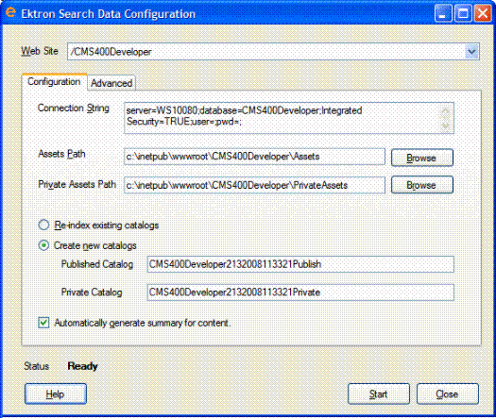This screenshot has width=496, height=418.
Task: Click the Private Catalog name field
Action: click(x=300, y=293)
